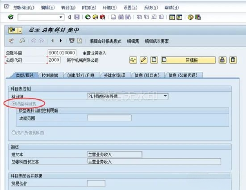Click the 贸易伙伴 input field
This screenshot has width=246, height=190.
tap(96, 183)
